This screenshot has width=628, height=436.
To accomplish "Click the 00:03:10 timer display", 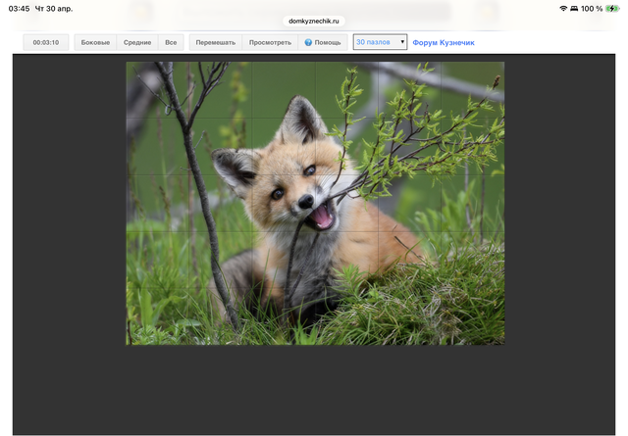I will click(46, 43).
